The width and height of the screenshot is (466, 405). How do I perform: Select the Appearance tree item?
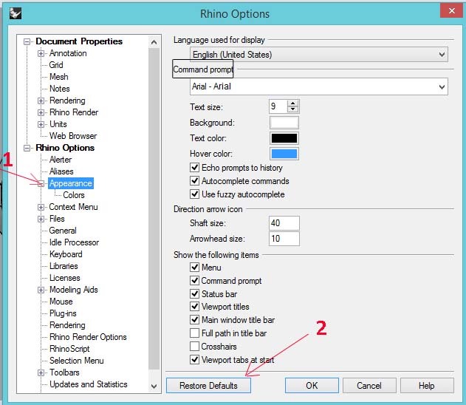pos(71,183)
